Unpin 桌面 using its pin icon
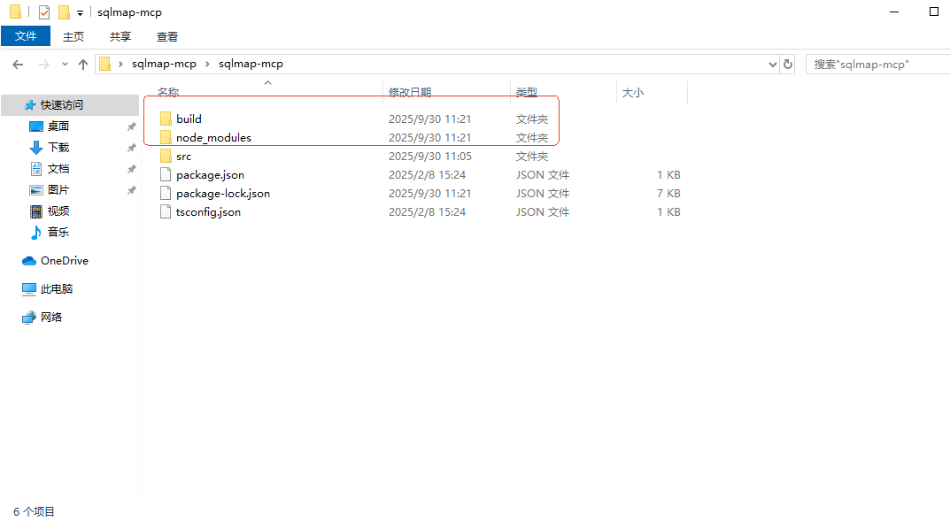Image resolution: width=950 pixels, height=521 pixels. click(x=131, y=126)
